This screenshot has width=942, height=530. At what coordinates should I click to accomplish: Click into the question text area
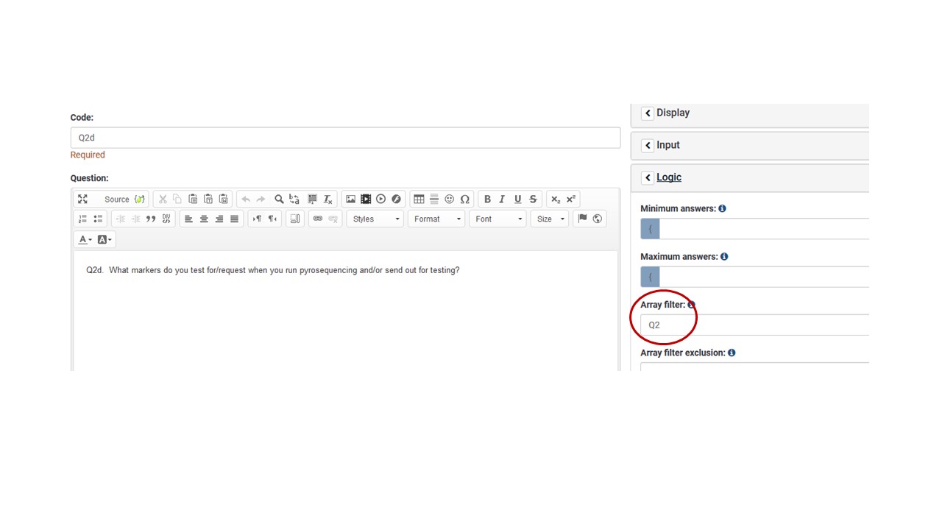click(x=345, y=311)
